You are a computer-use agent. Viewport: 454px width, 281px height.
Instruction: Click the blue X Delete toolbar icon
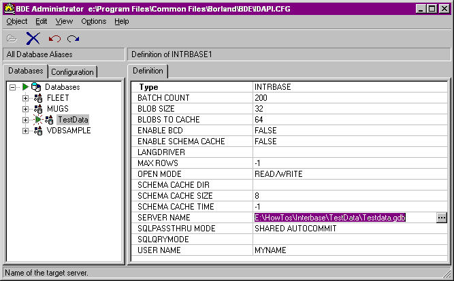click(x=33, y=39)
